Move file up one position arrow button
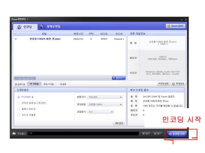This screenshot has height=153, width=205. pos(26,78)
